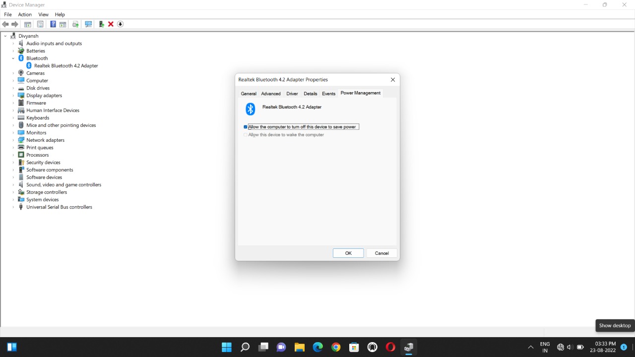
Task: Select the Security devices category icon
Action: (x=21, y=162)
